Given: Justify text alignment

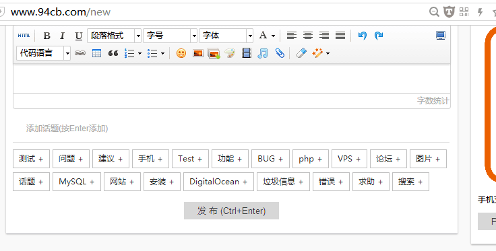Looking at the screenshot, I should coord(340,36).
